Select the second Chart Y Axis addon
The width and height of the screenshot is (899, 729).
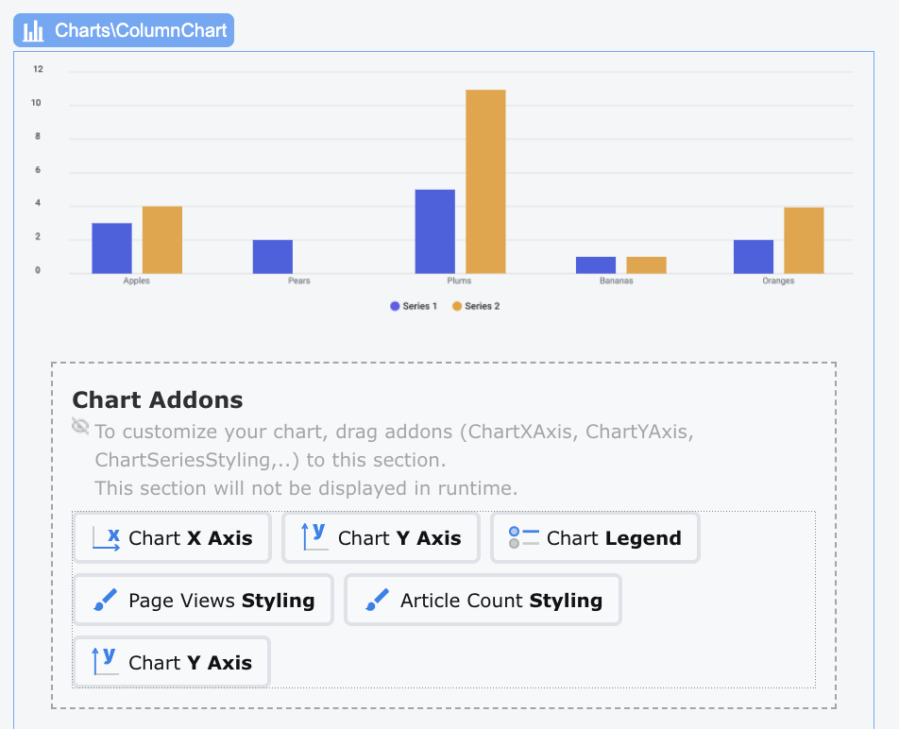[x=170, y=661]
